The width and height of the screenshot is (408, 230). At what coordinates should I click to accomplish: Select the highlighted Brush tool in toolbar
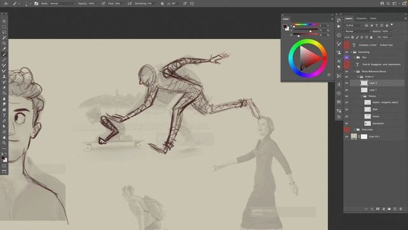pos(4,54)
